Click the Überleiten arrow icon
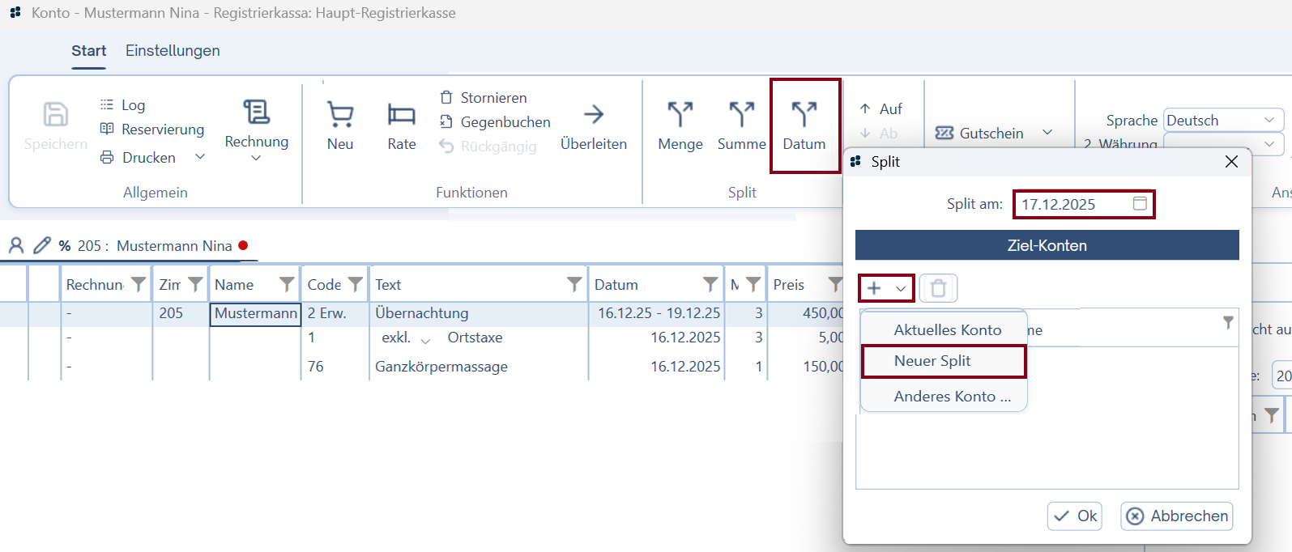1292x552 pixels. 593,115
